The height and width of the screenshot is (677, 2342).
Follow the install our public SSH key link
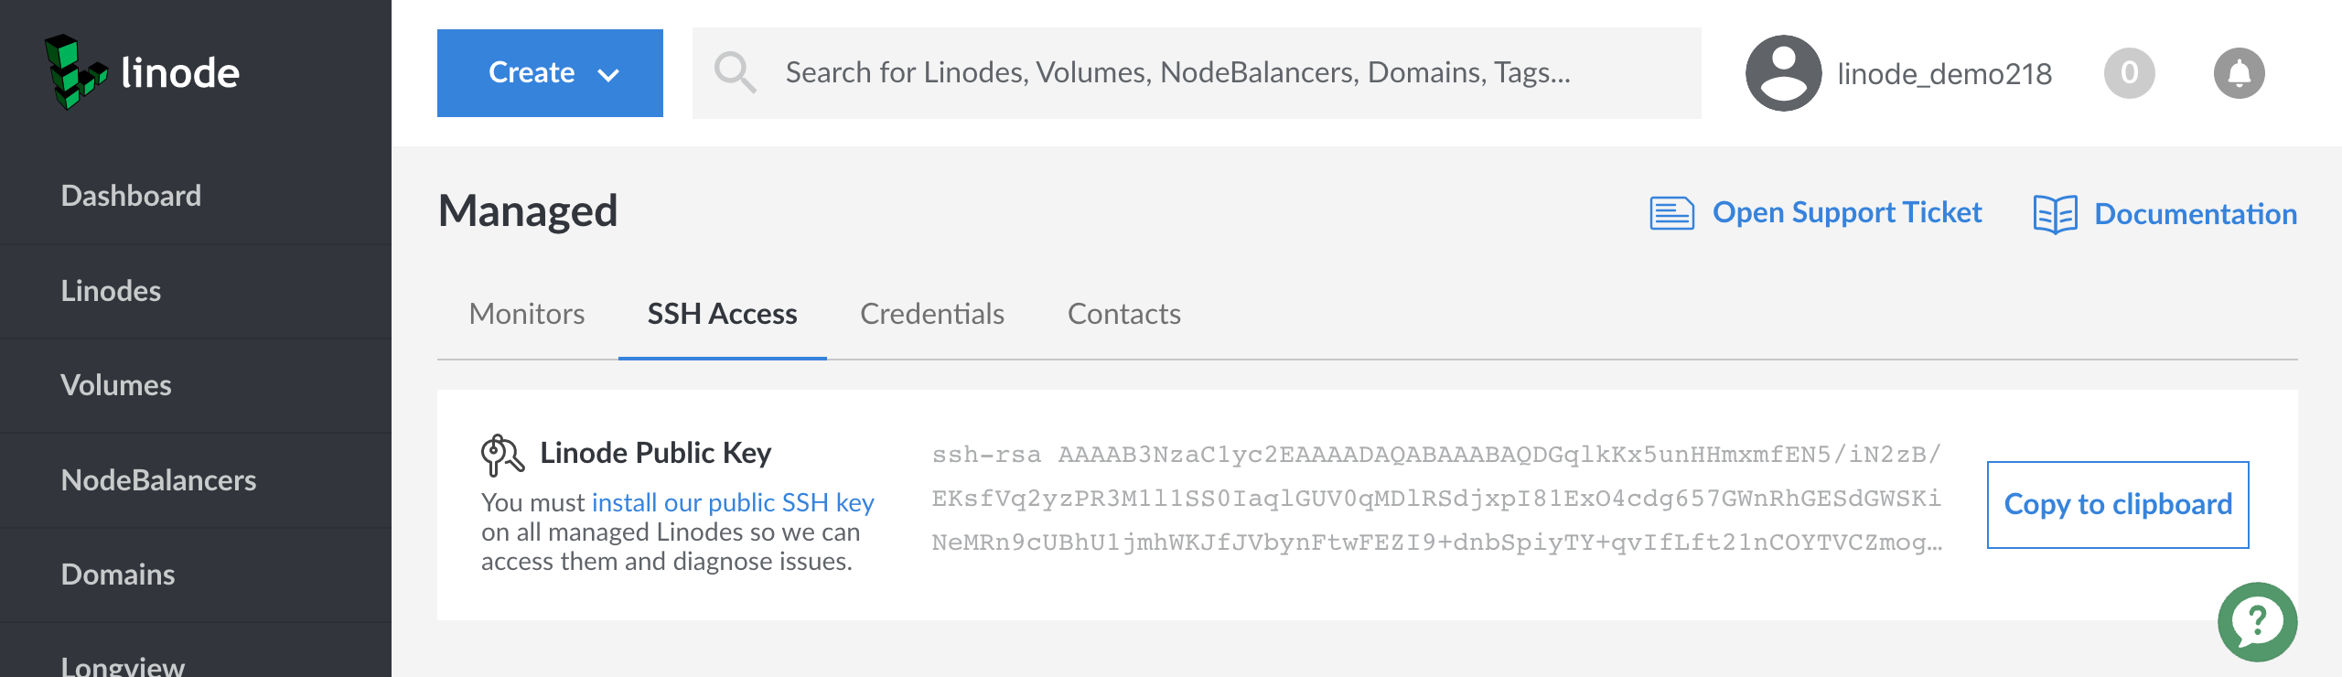pyautogui.click(x=733, y=502)
